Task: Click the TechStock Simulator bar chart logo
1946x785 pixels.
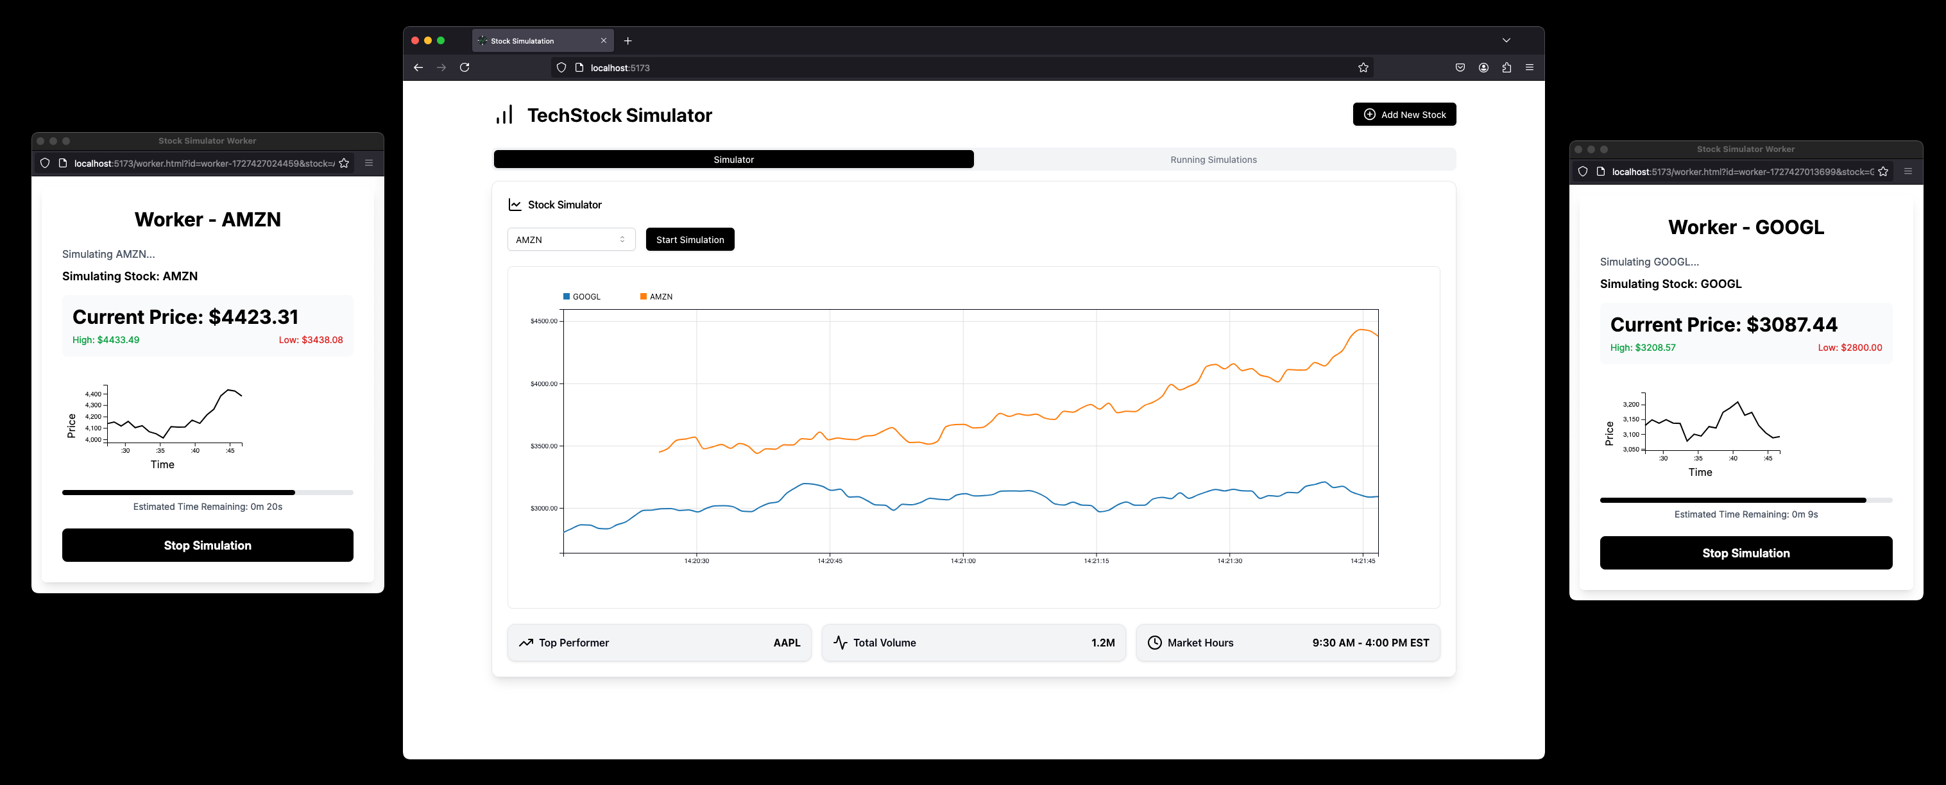Action: click(505, 115)
